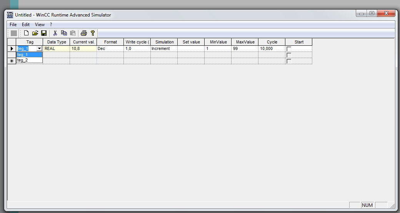400x213 pixels.
Task: Click the Write cycle column header
Action: pyautogui.click(x=137, y=42)
